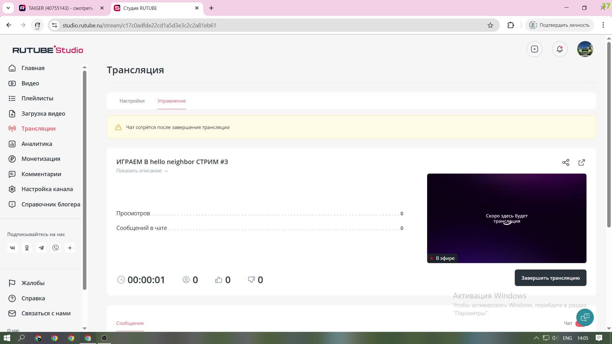Click the share stream icon
The height and width of the screenshot is (344, 612).
coord(566,162)
